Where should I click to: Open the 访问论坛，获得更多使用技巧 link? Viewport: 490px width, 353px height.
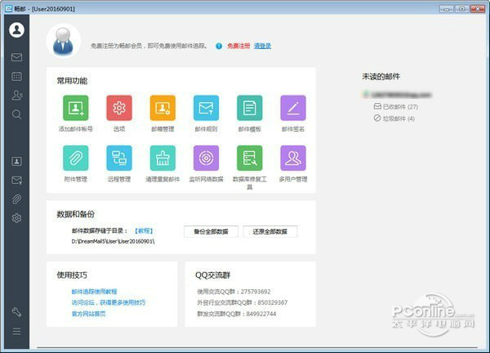(109, 302)
